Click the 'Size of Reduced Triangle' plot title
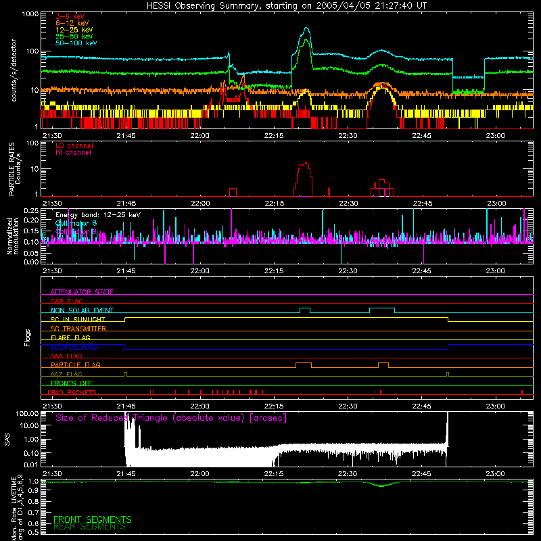This screenshot has height=541, width=541. [x=171, y=418]
